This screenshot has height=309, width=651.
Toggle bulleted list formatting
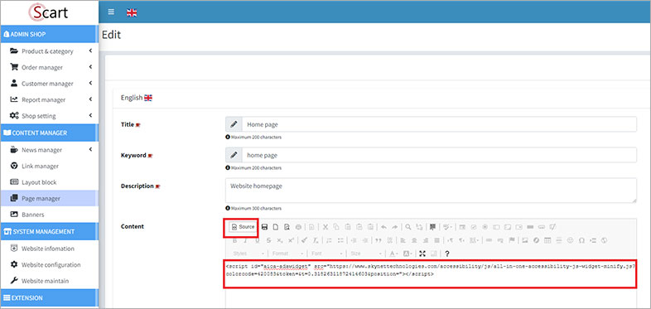tap(340, 240)
